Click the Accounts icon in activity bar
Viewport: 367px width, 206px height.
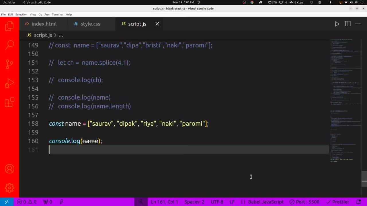[x=9, y=169]
